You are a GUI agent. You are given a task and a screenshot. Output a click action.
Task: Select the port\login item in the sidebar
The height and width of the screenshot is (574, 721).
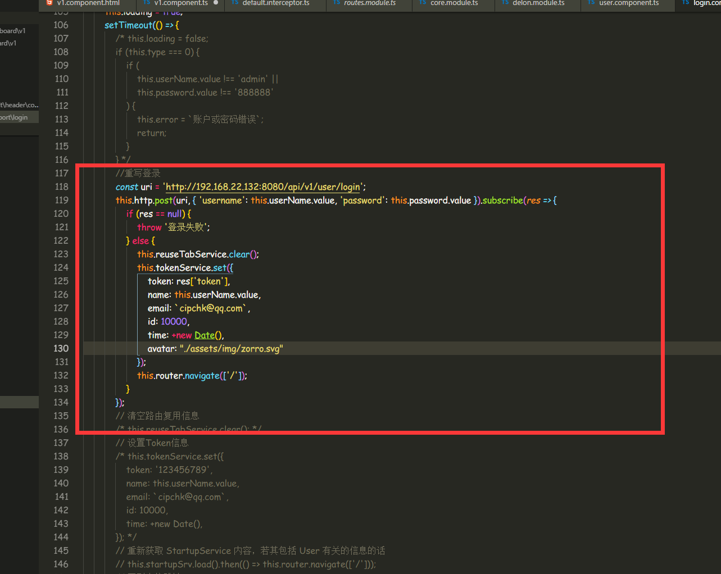[x=15, y=117]
